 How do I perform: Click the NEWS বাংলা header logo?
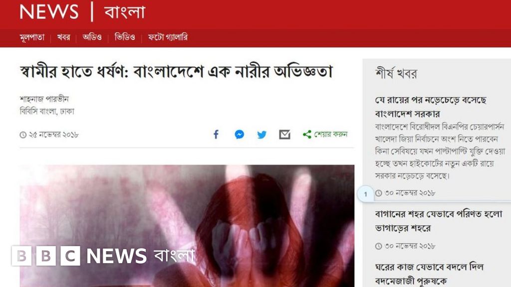click(x=82, y=12)
